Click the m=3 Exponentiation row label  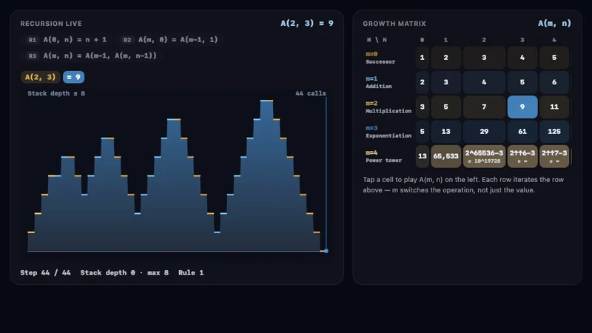click(x=388, y=132)
